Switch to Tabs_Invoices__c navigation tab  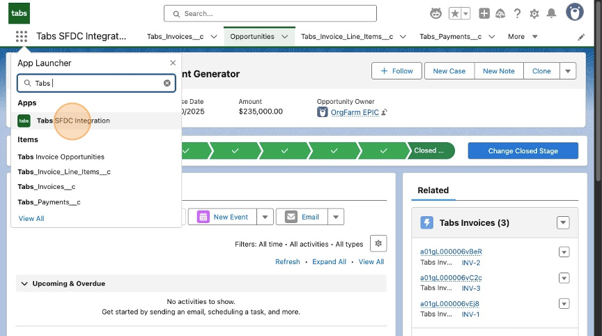pos(175,36)
